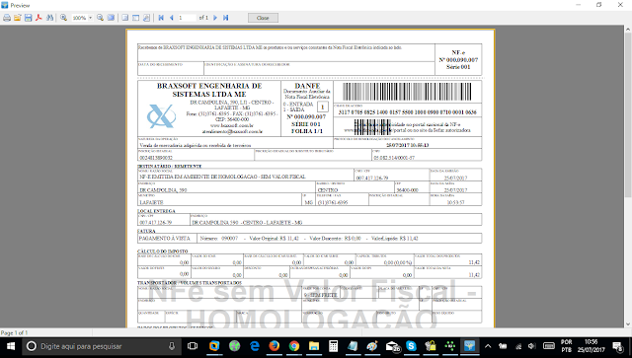Click the DANFE title on document
The height and width of the screenshot is (358, 632).
click(307, 86)
